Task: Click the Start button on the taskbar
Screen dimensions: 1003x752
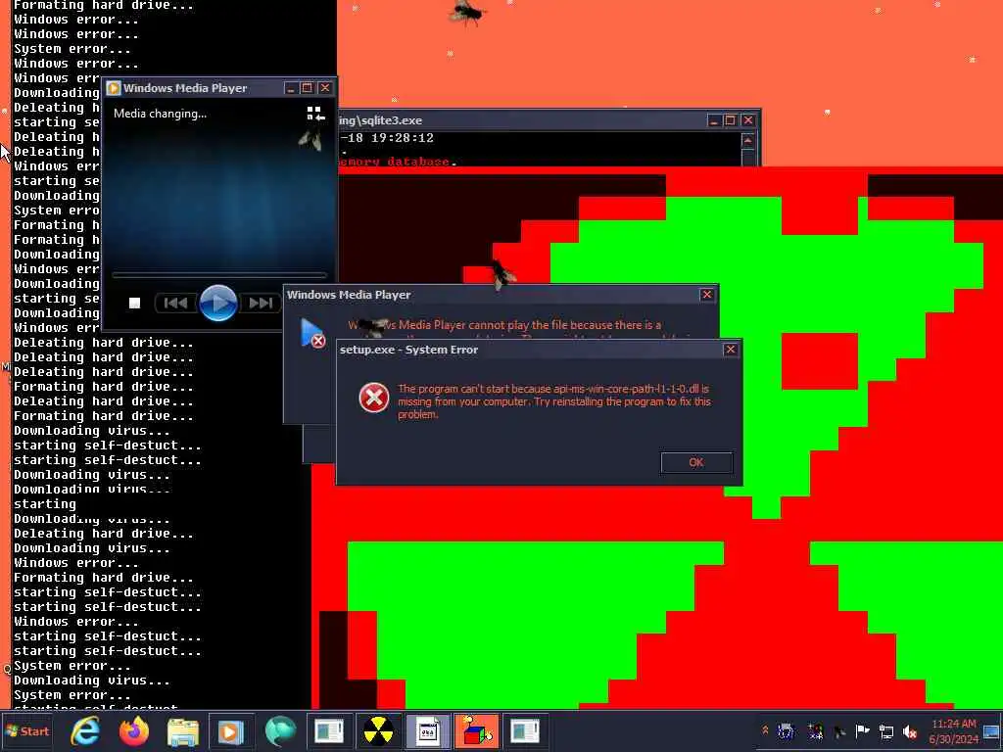Action: [26, 730]
